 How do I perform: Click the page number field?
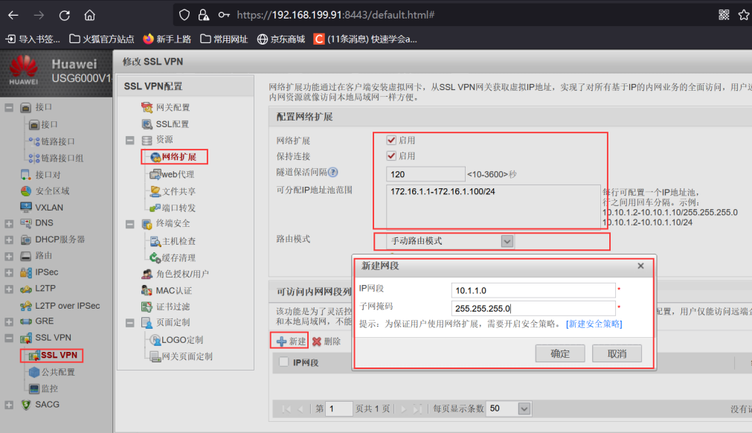click(x=339, y=408)
